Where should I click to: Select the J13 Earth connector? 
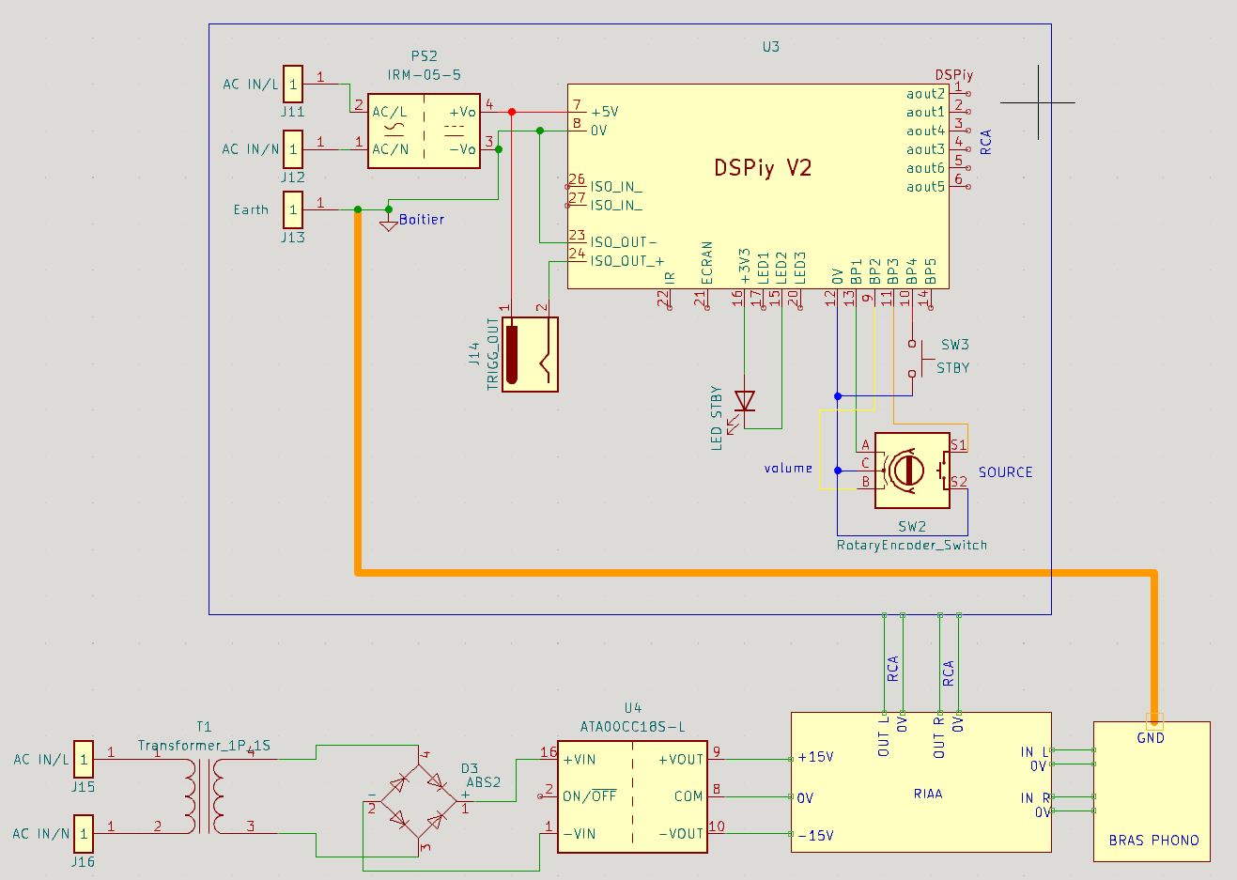pyautogui.click(x=293, y=209)
